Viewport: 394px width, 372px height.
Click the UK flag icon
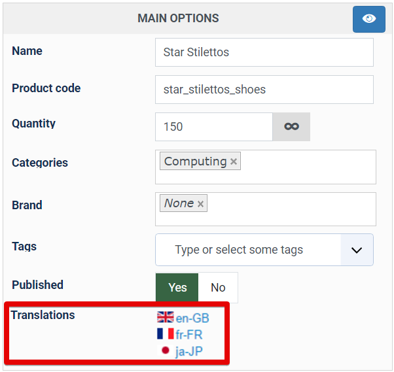[165, 317]
